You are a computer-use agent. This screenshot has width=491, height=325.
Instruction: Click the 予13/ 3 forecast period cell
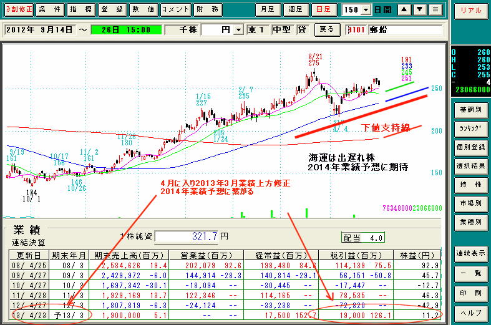click(69, 316)
